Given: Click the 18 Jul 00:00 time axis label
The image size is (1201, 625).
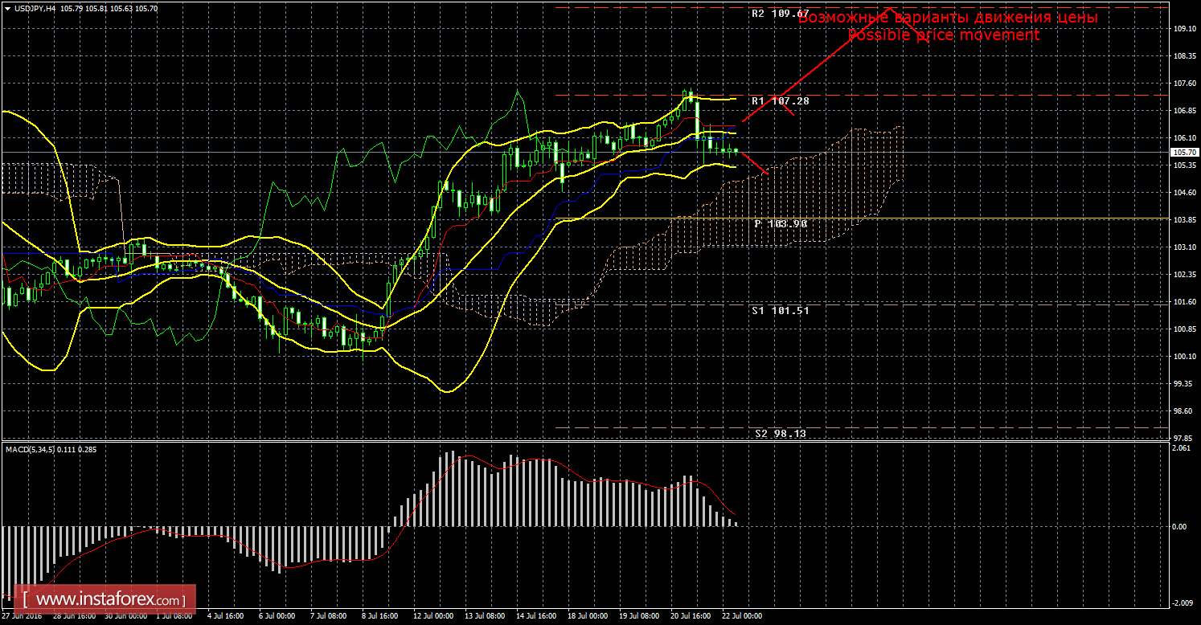Looking at the screenshot, I should (x=587, y=616).
